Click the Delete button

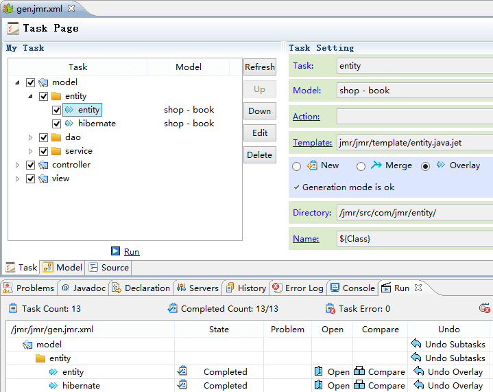(x=260, y=155)
